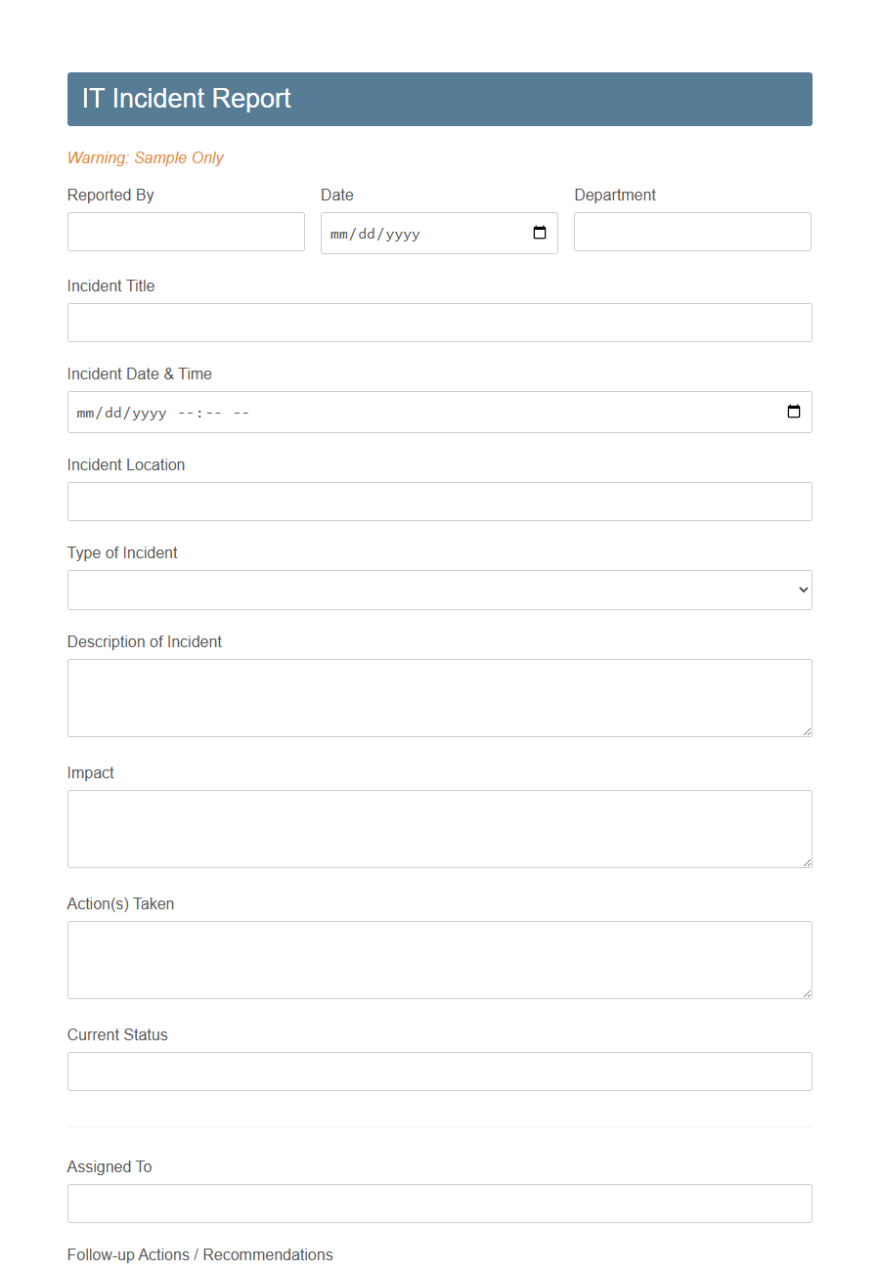880x1271 pixels.
Task: Click the Assigned To input box
Action: (x=439, y=1203)
